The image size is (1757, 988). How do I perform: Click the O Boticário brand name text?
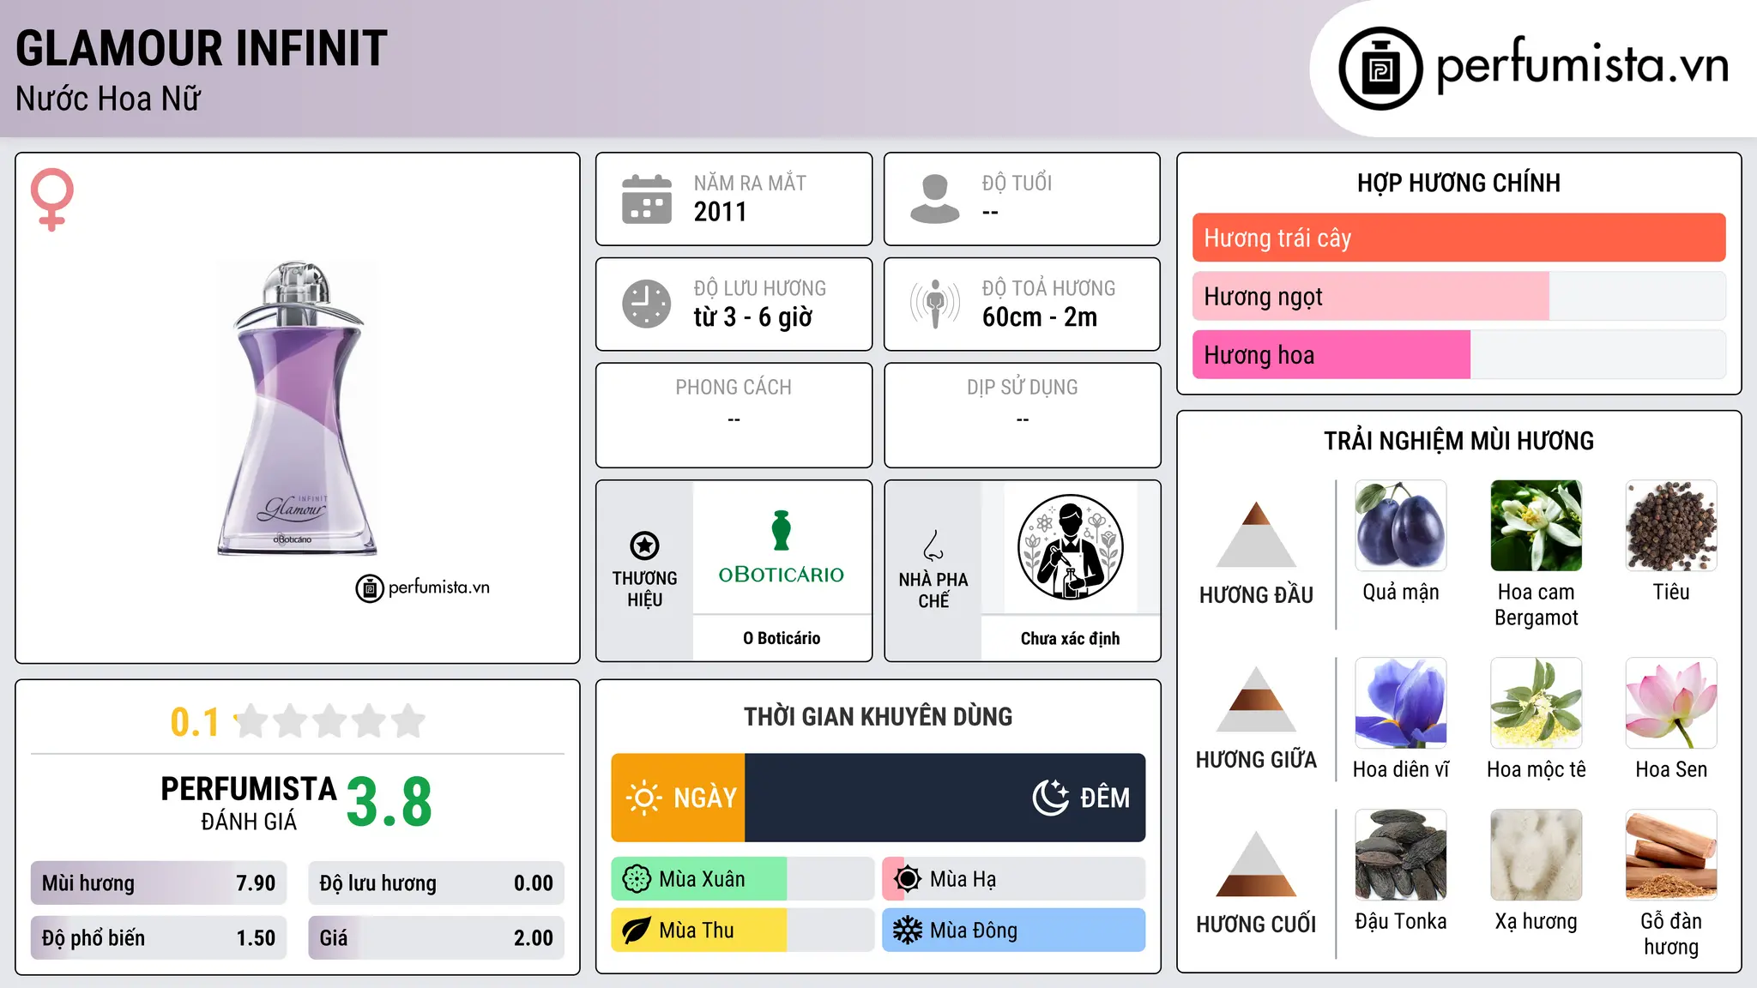click(782, 638)
